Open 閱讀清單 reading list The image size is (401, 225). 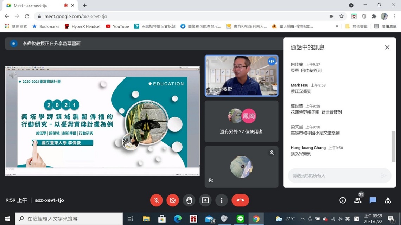click(386, 26)
